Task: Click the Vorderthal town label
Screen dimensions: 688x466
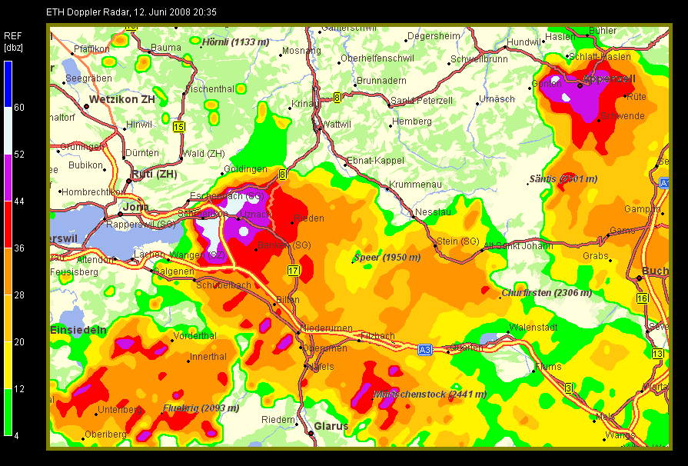Action: tap(194, 336)
